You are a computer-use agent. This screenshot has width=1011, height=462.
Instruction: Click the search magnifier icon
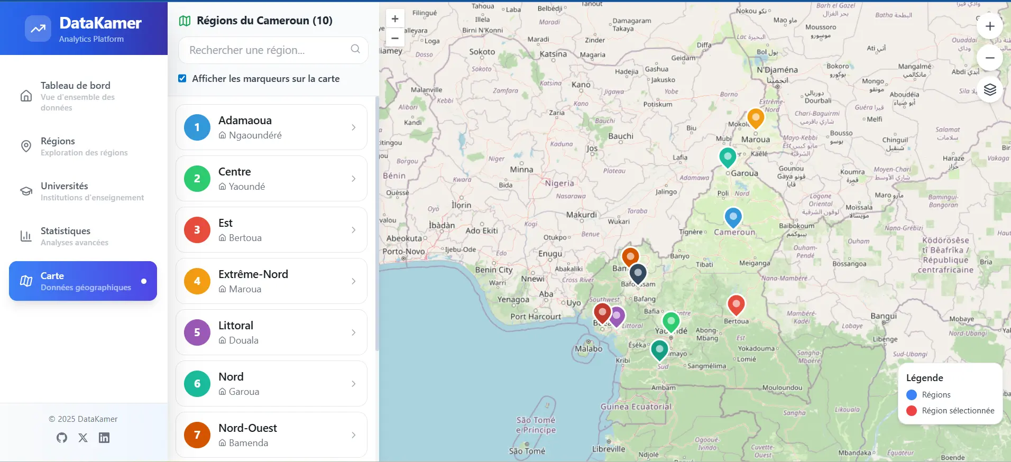pos(355,49)
